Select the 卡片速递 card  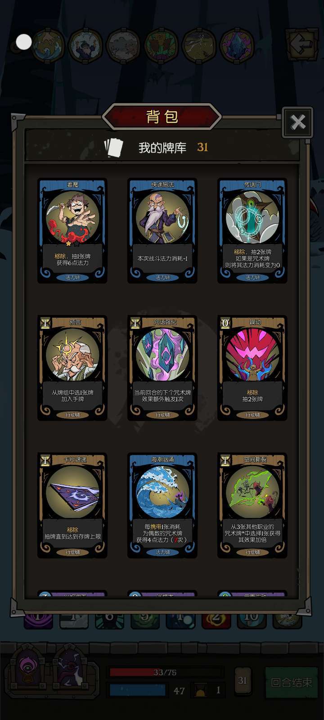point(72,505)
